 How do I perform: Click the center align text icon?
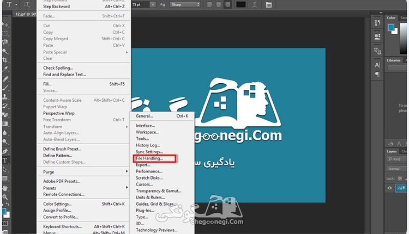tap(219, 4)
